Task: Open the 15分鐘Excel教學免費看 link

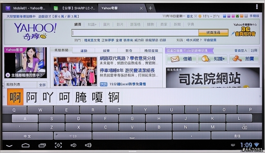Action: coord(128,84)
